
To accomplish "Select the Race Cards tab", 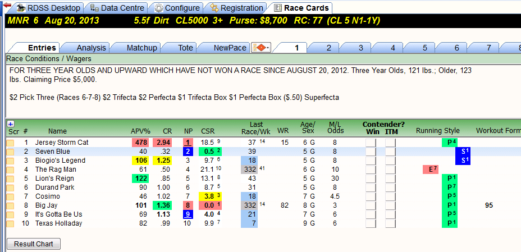I will point(302,8).
